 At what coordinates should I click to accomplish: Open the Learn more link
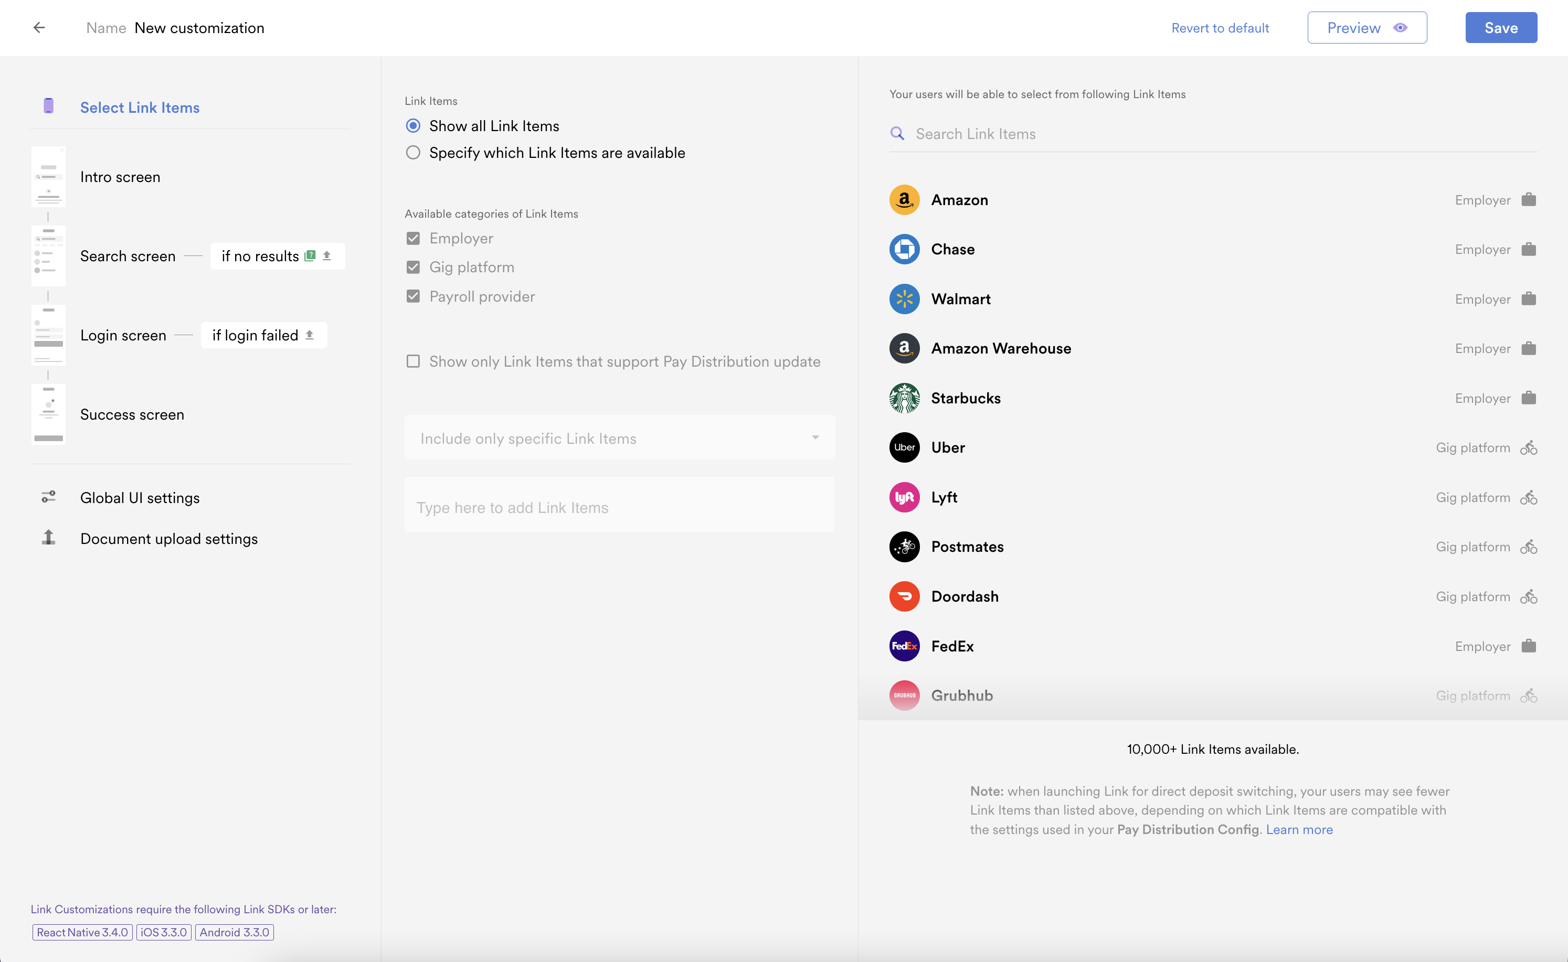tap(1299, 829)
